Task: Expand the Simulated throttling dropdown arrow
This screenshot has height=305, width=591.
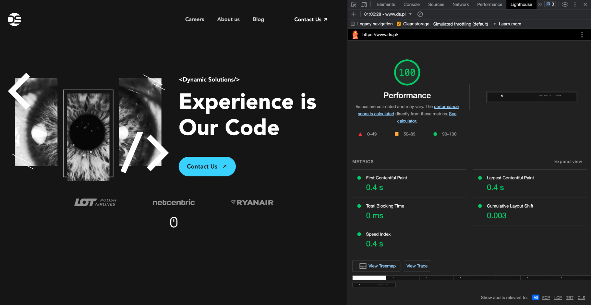Action: point(494,24)
